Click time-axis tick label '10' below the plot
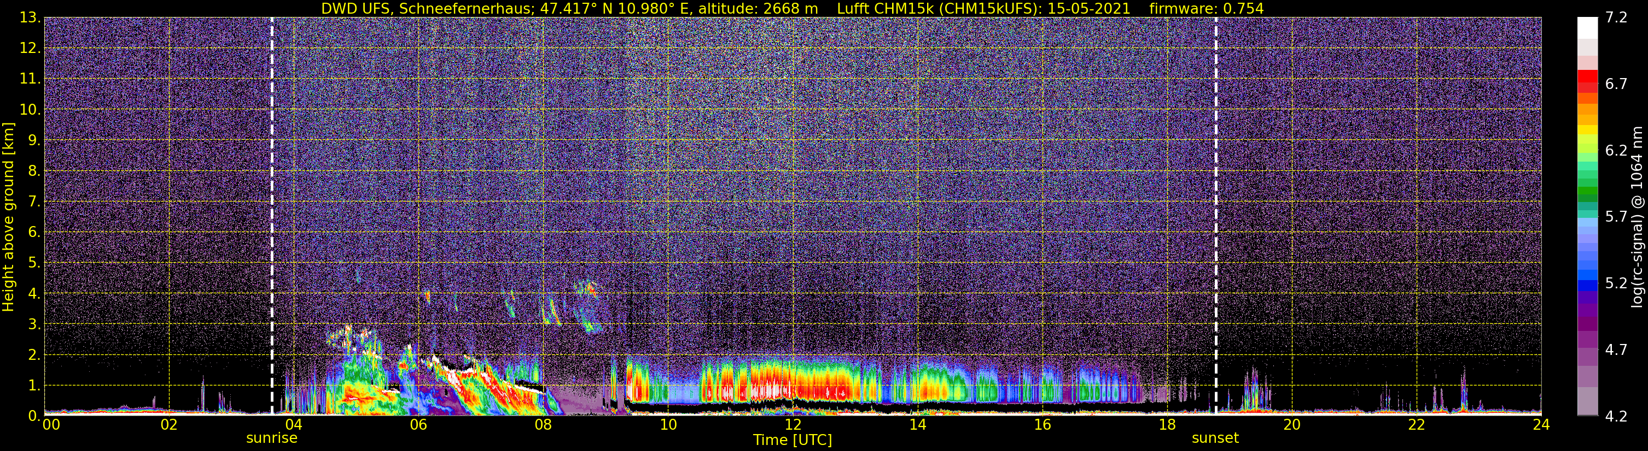1648x451 pixels. (x=668, y=425)
